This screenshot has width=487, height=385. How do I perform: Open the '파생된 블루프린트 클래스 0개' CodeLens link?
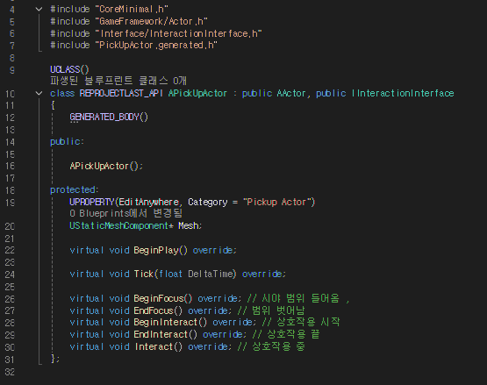point(118,81)
